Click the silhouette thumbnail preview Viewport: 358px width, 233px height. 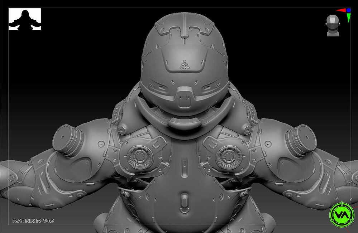(25, 19)
